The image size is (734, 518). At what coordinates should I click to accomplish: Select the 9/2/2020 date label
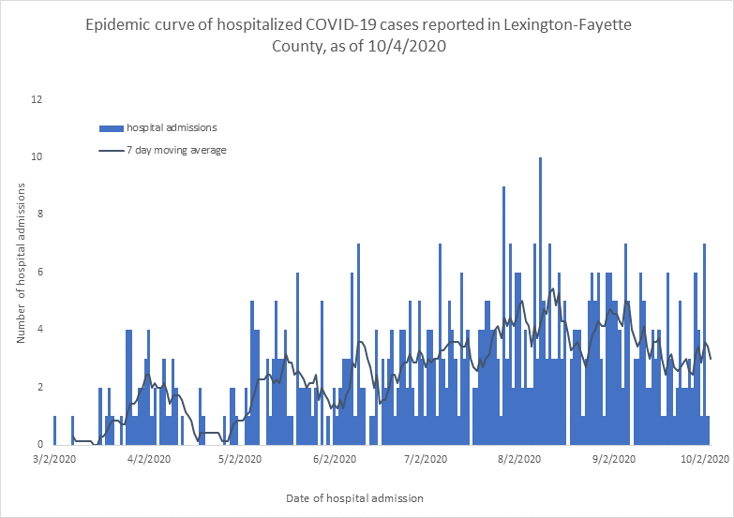tap(611, 460)
